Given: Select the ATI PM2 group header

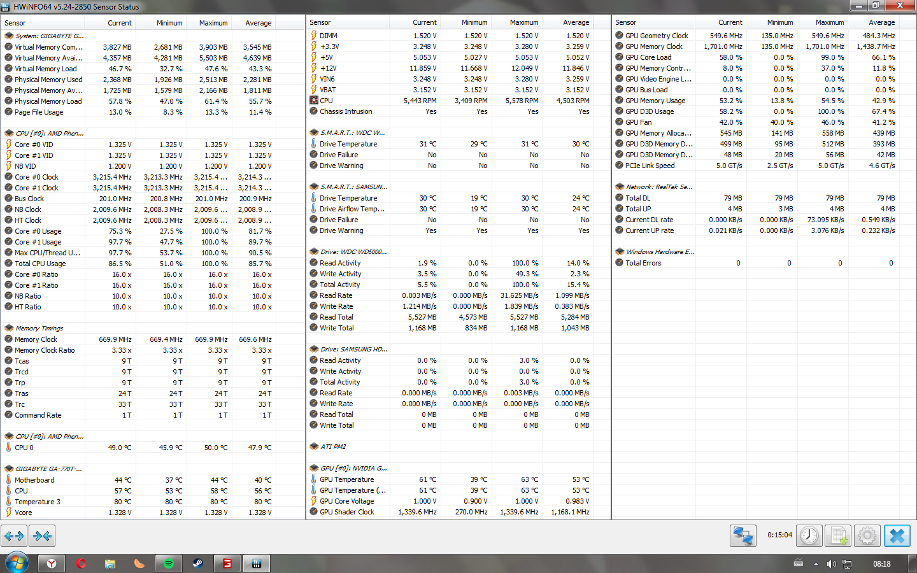Looking at the screenshot, I should [333, 447].
